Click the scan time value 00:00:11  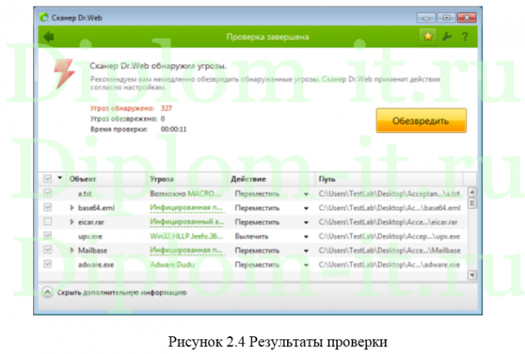tap(173, 129)
